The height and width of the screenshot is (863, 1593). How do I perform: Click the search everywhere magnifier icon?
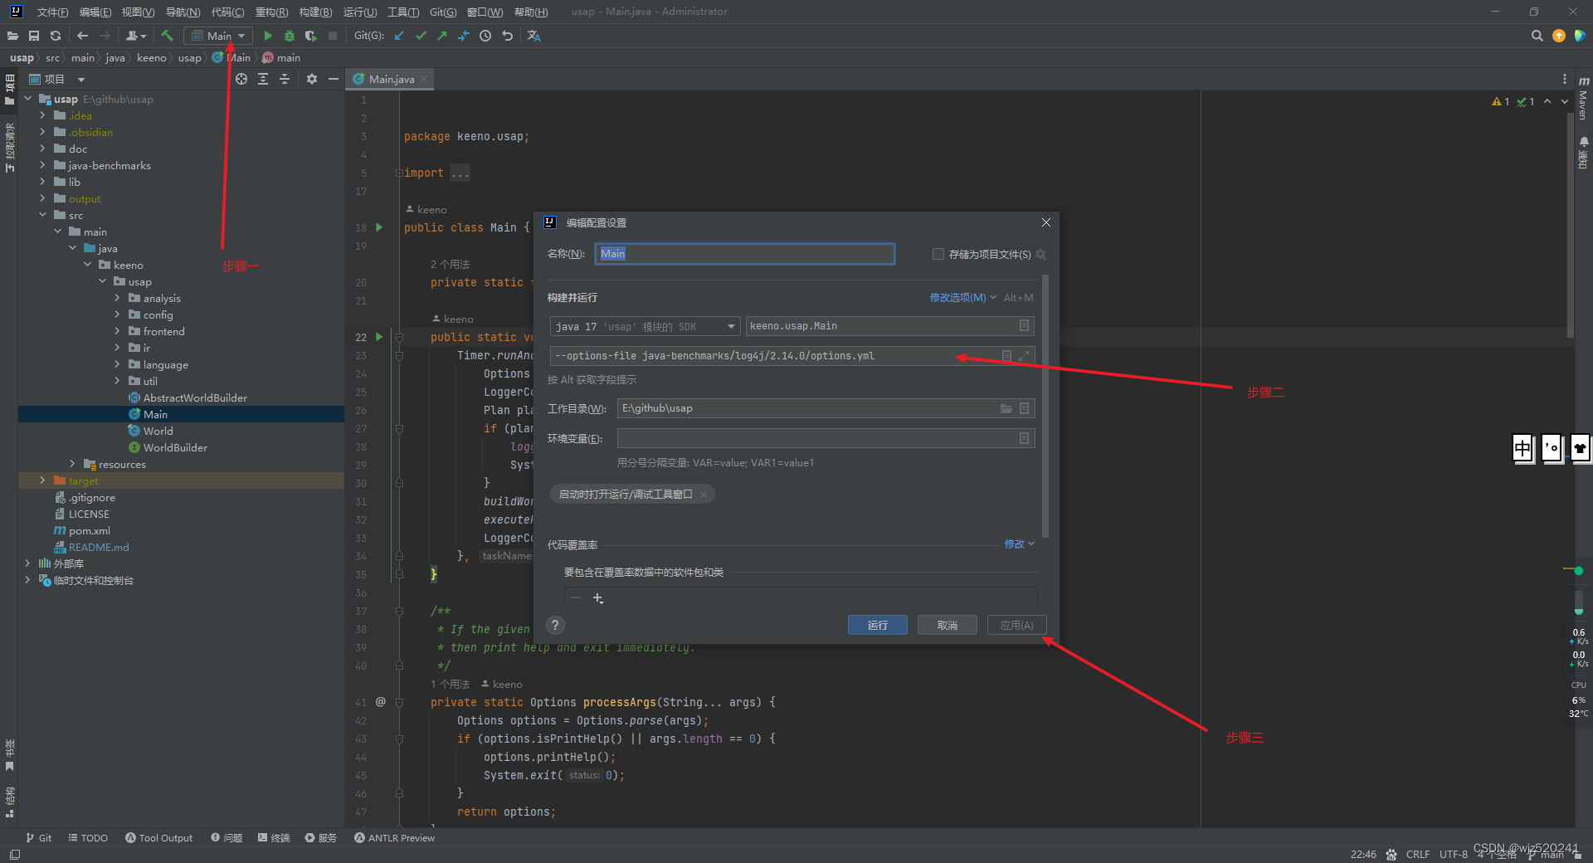click(1537, 36)
